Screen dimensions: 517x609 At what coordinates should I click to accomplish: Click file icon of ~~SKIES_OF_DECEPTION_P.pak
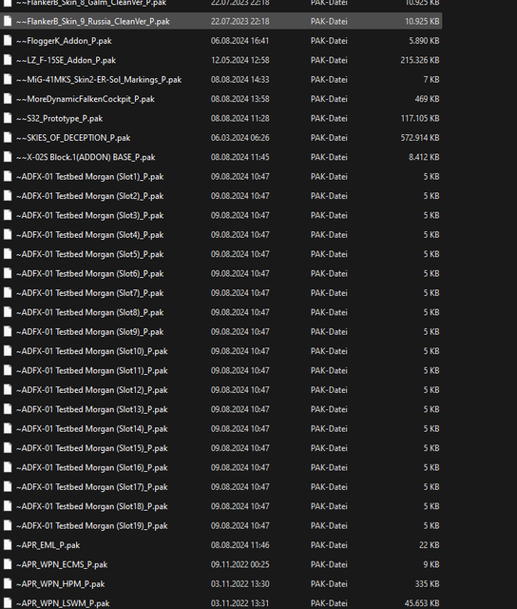coord(8,137)
